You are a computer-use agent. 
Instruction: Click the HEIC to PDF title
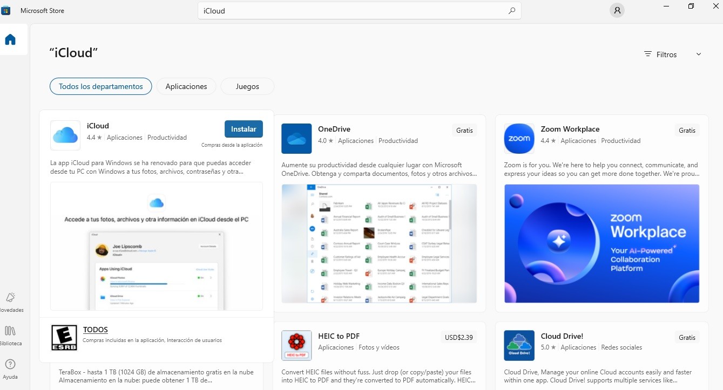[339, 336]
